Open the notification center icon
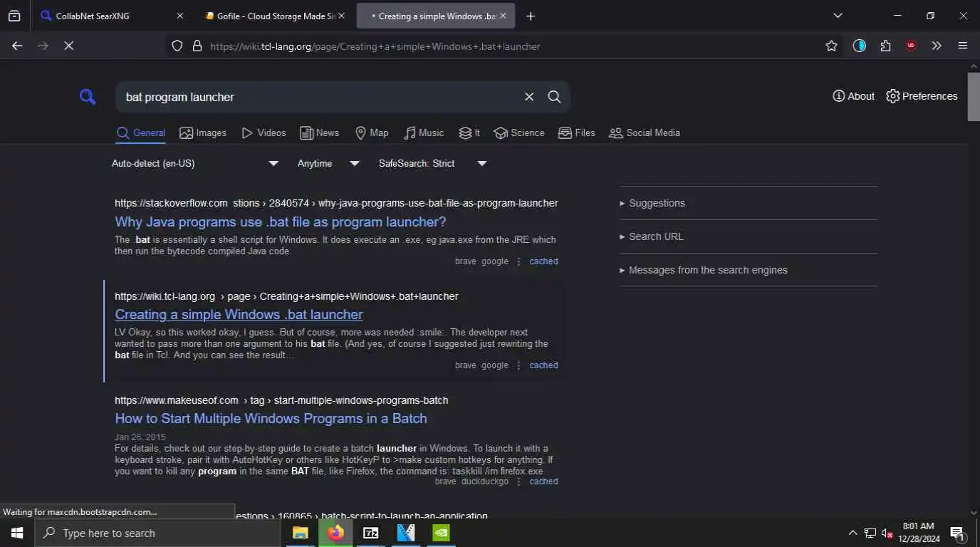Image resolution: width=980 pixels, height=547 pixels. point(957,533)
